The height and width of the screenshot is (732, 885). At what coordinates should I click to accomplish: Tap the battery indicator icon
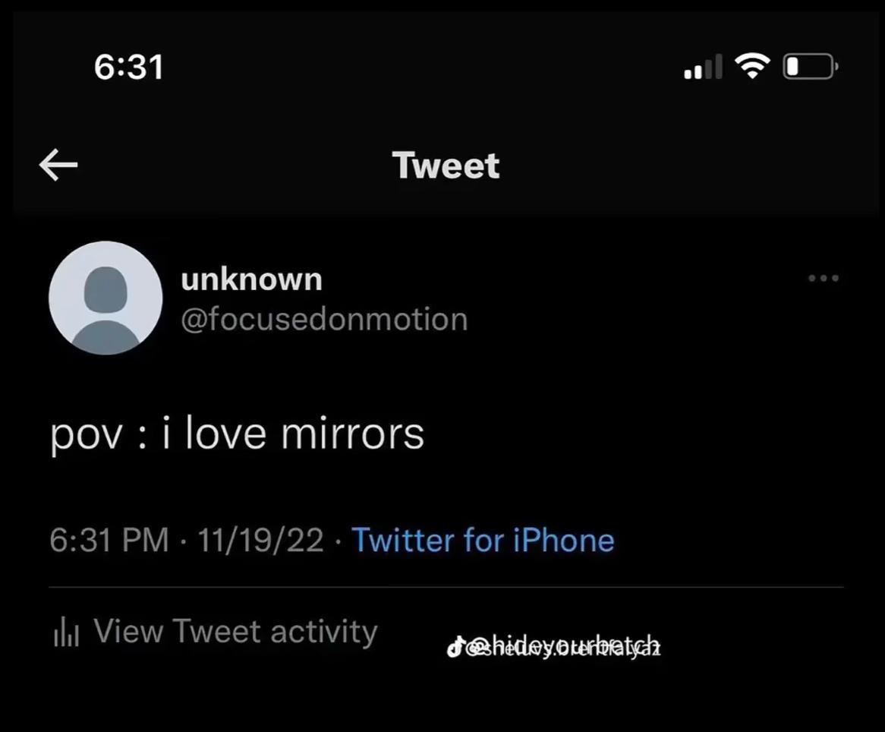coord(811,67)
